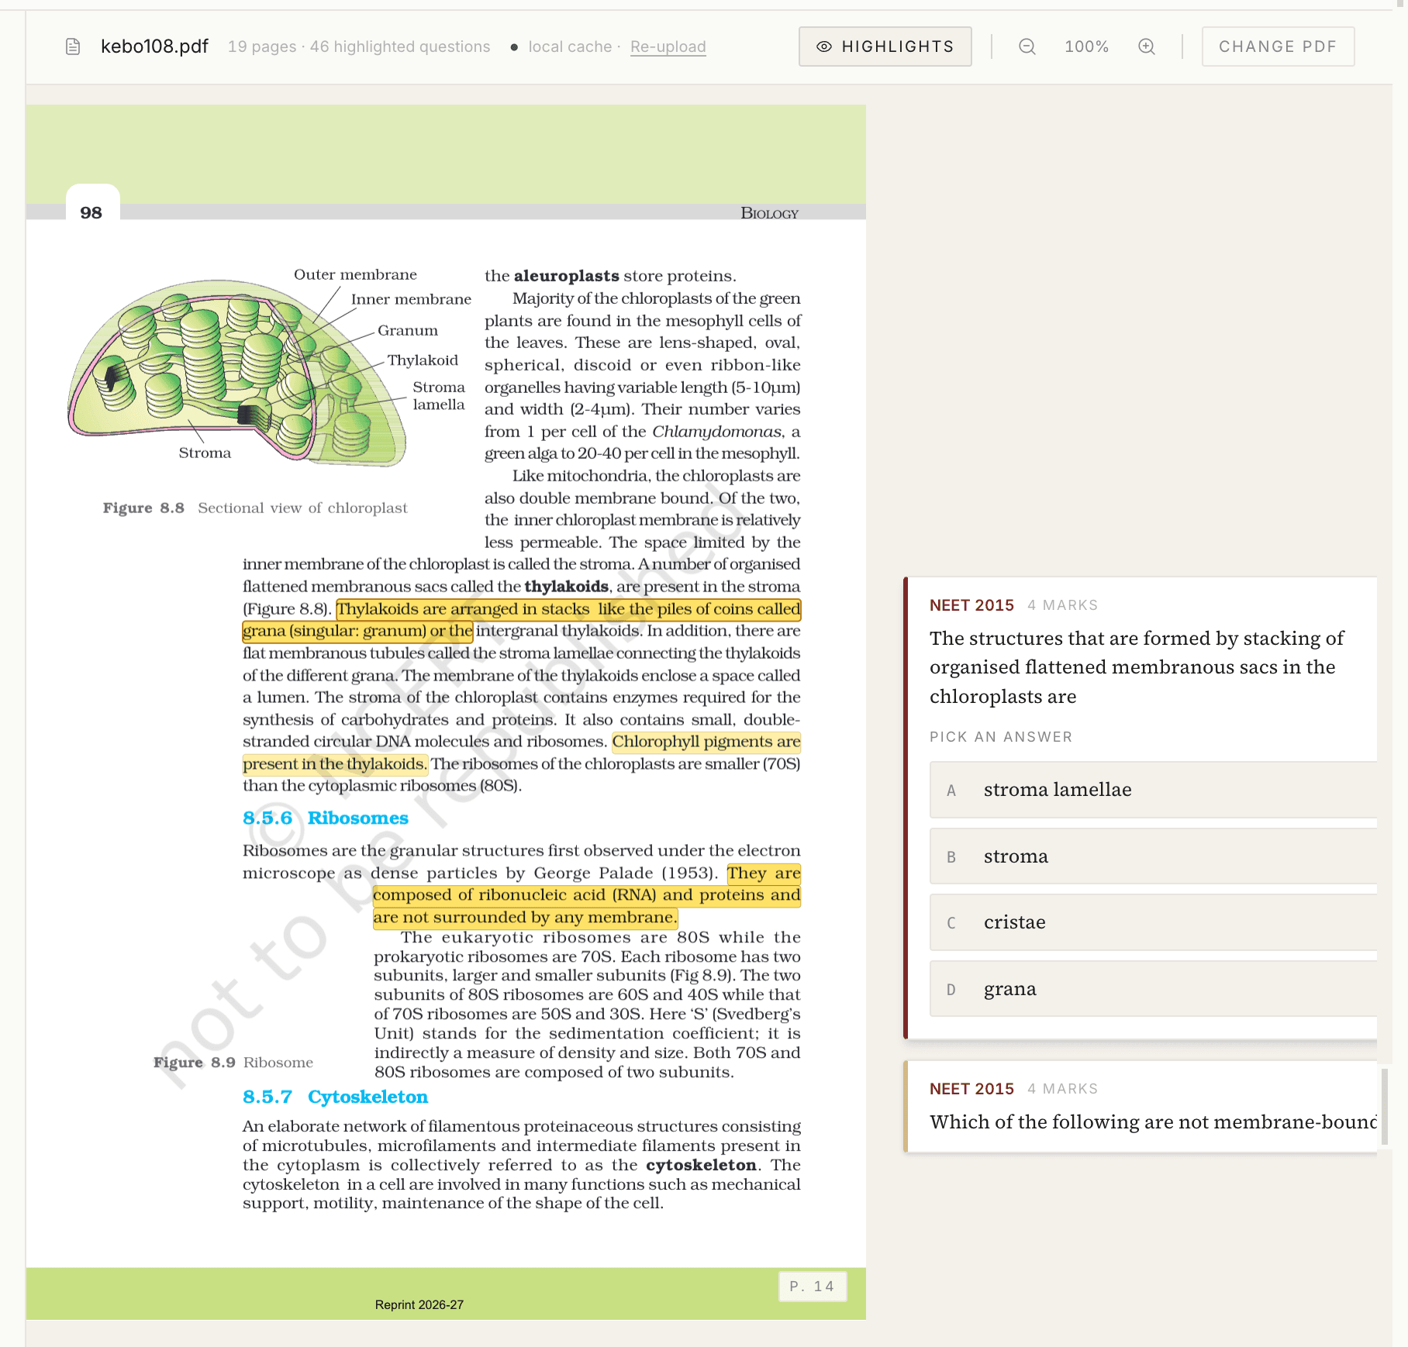Select the 100% zoom level text
The width and height of the screenshot is (1408, 1347).
click(1086, 47)
